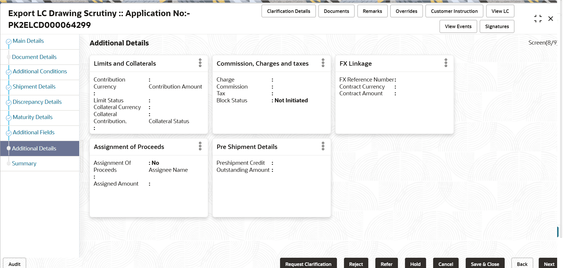Click the checkmark icon next to Shipment Details
563x268 pixels.
pos(9,86)
